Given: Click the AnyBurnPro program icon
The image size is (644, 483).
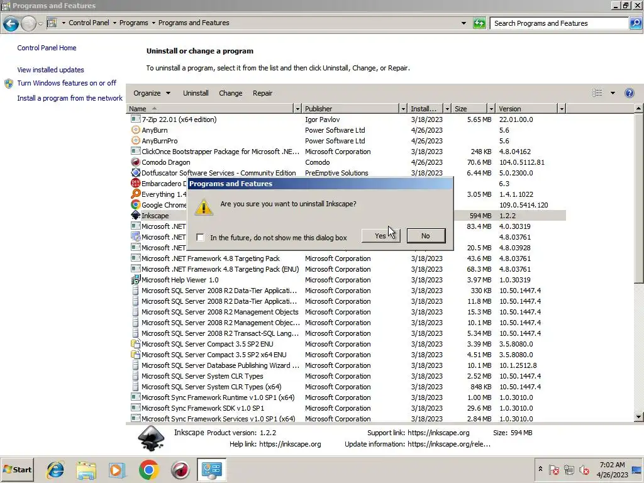Looking at the screenshot, I should tap(135, 140).
